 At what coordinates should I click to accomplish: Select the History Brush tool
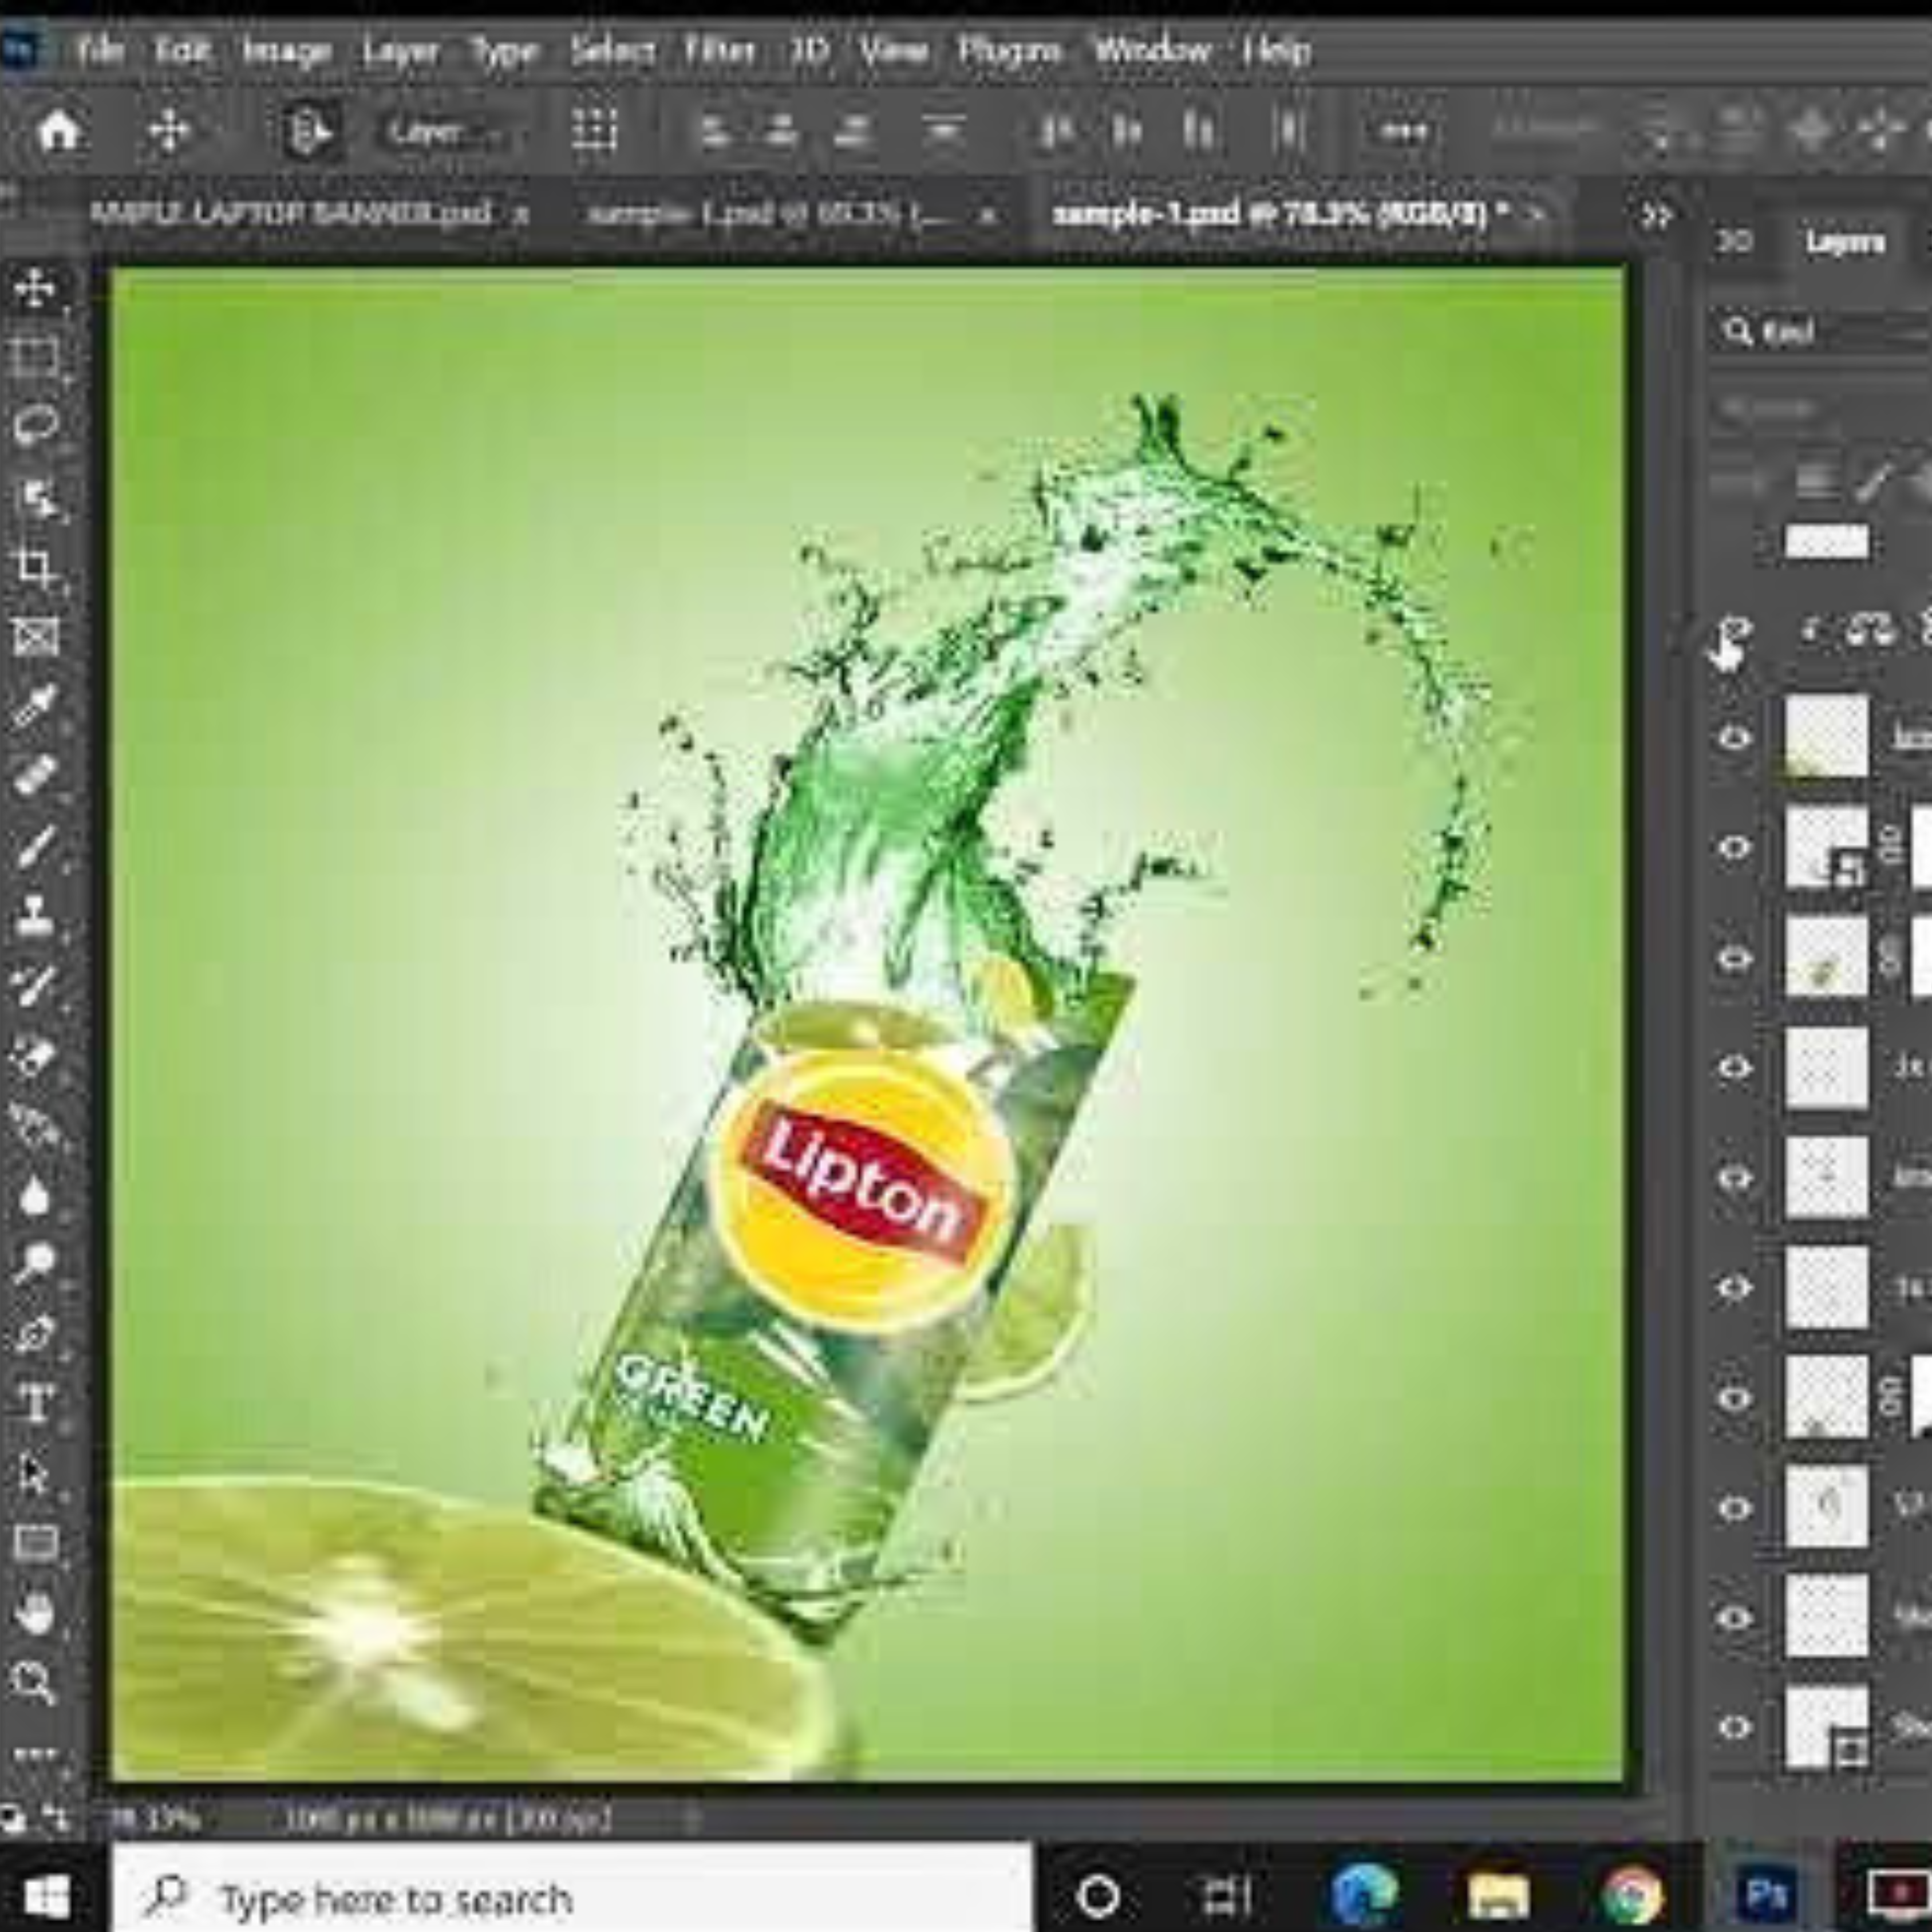[35, 986]
